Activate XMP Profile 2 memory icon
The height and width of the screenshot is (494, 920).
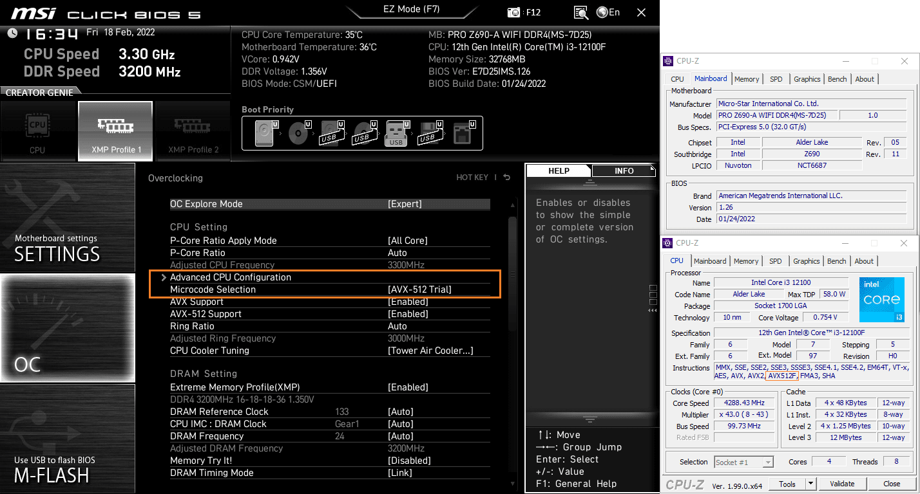(193, 131)
